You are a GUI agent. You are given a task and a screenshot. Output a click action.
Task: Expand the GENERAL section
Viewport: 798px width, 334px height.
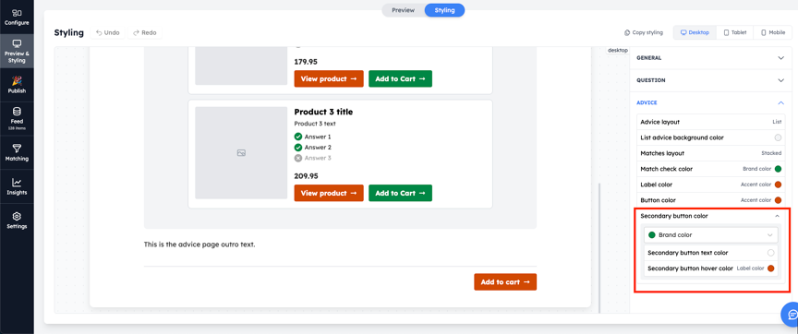[710, 58]
